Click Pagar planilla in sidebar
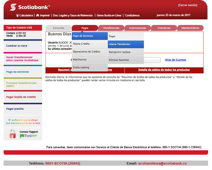The height and width of the screenshot is (170, 212). point(15,109)
